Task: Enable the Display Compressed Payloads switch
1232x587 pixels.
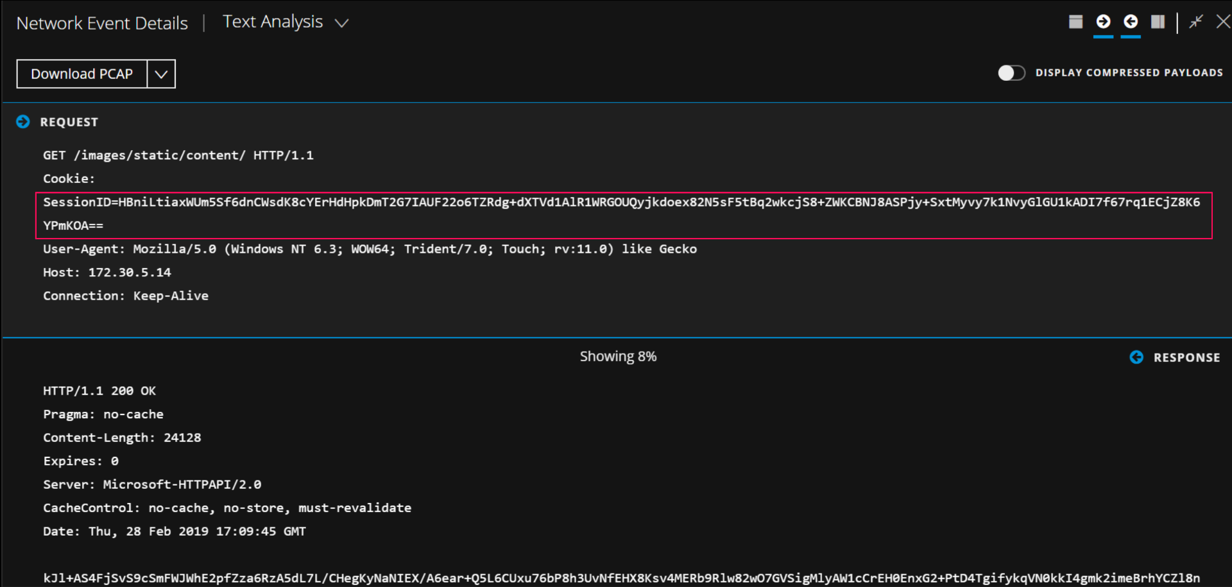Action: (1011, 73)
